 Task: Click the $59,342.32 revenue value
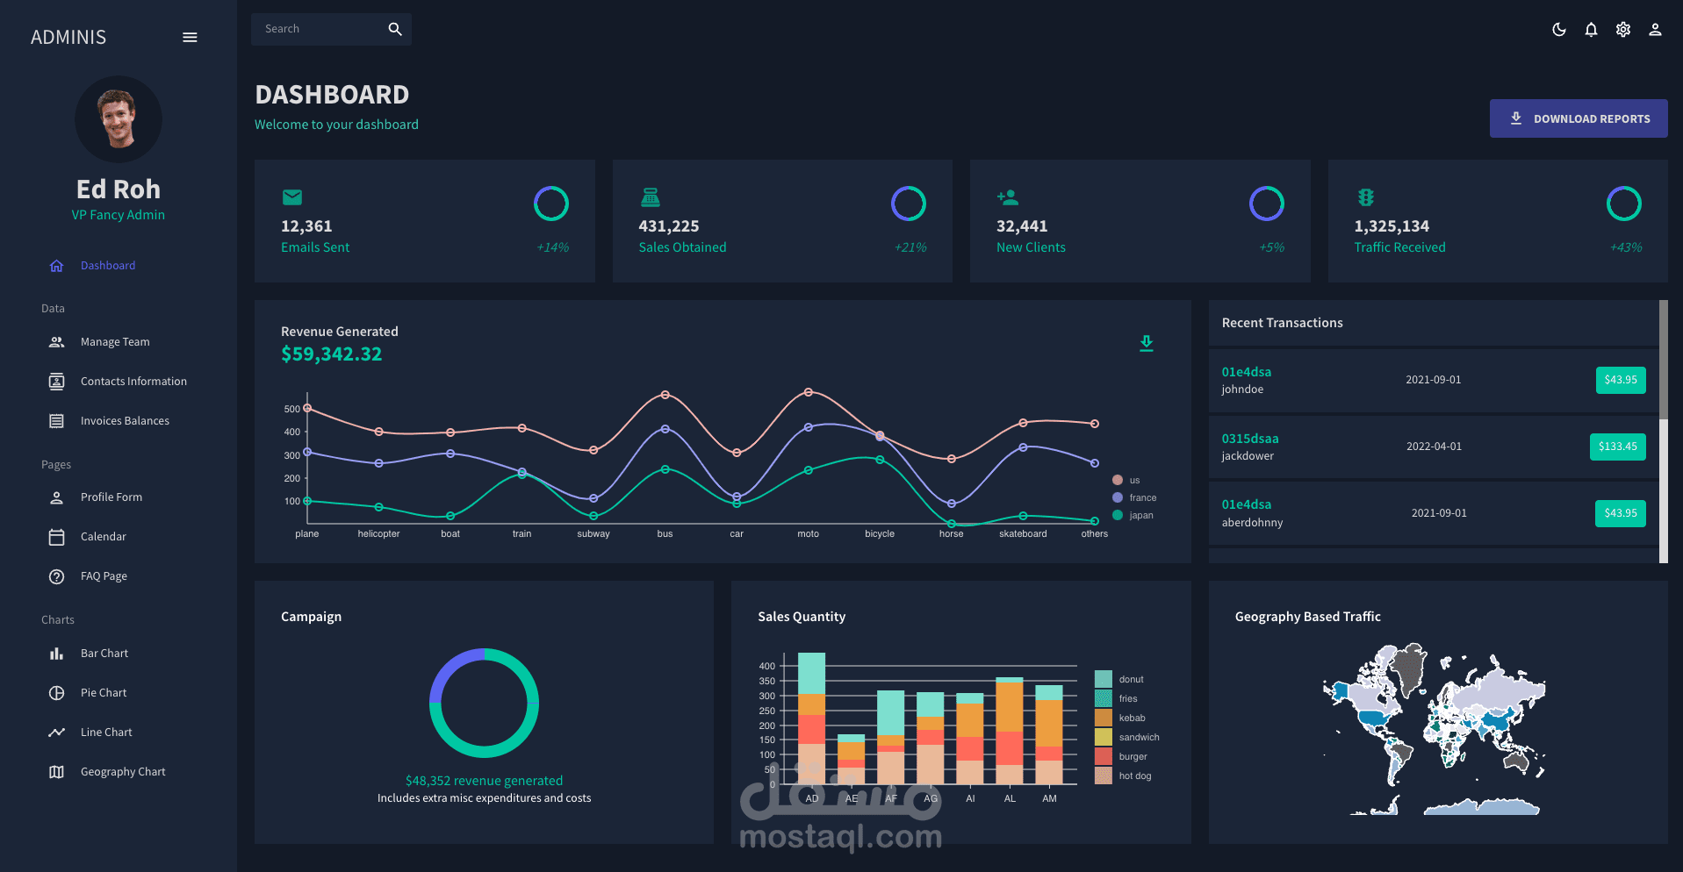point(331,354)
